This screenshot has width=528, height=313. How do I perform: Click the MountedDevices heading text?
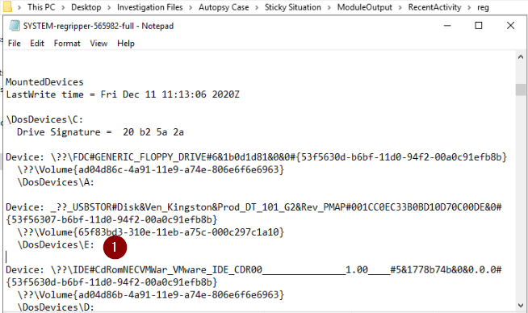[x=44, y=82]
